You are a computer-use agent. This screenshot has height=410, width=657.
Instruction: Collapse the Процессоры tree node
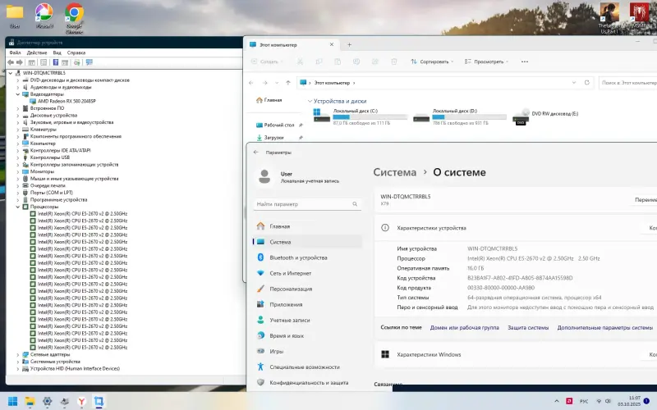(18, 207)
